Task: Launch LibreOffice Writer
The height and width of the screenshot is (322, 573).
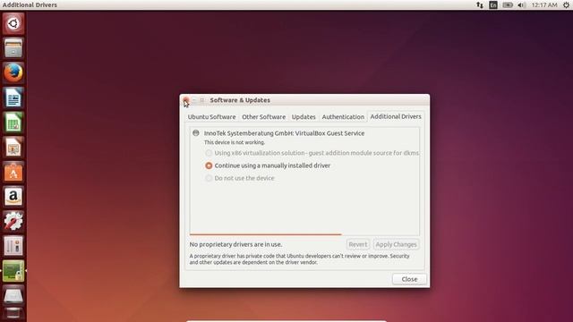Action: [13, 97]
